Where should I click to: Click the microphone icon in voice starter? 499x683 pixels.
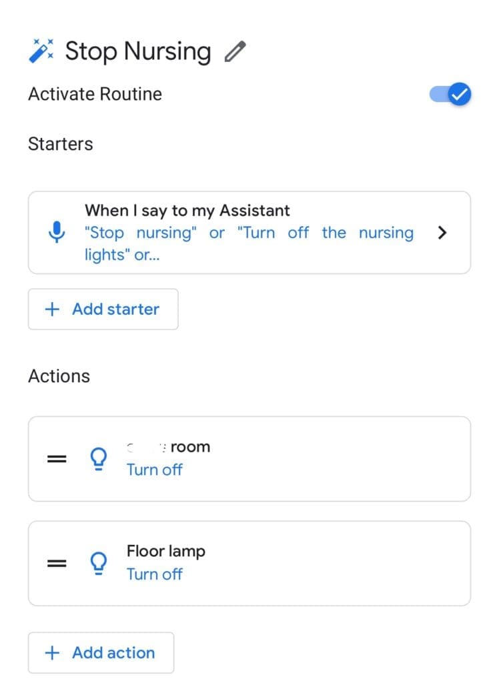pos(57,232)
